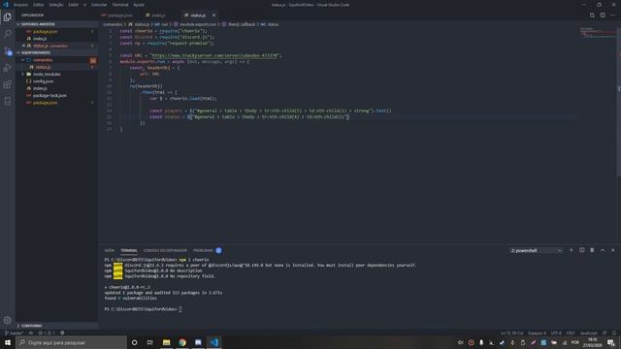The height and width of the screenshot is (349, 621).
Task: Add a new terminal with plus icon
Action: [572, 250]
